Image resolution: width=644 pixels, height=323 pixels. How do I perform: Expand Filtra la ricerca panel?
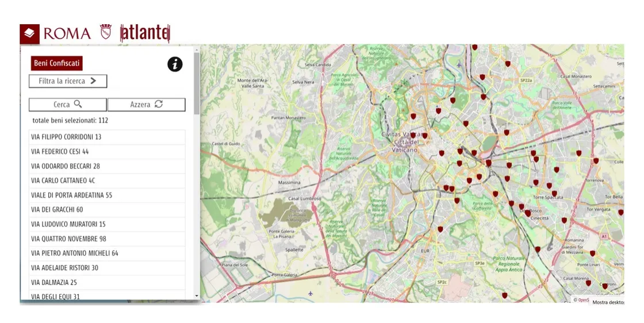68,81
